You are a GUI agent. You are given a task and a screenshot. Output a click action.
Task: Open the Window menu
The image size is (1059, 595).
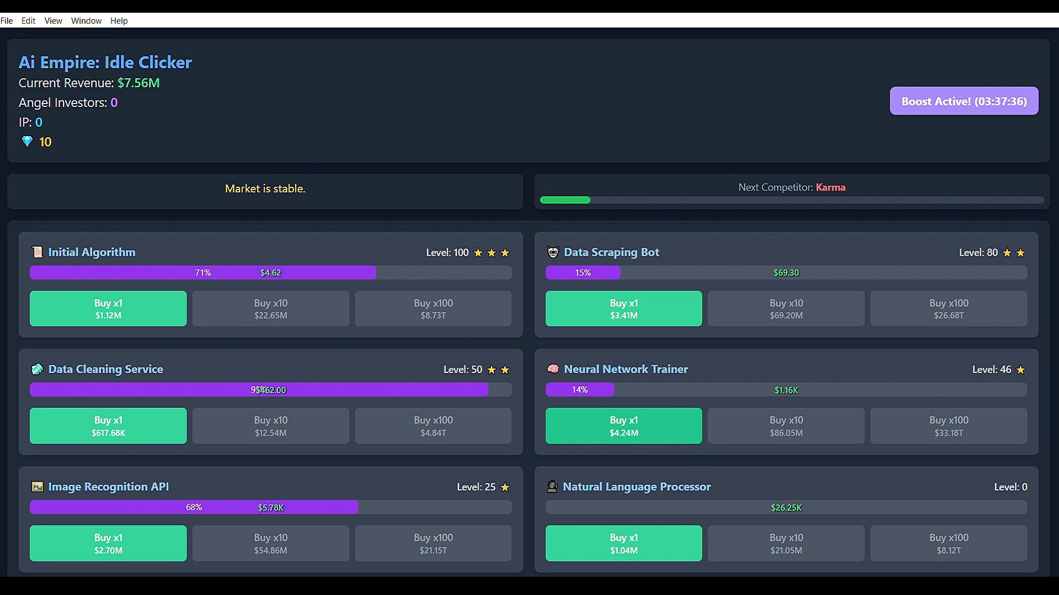tap(86, 20)
